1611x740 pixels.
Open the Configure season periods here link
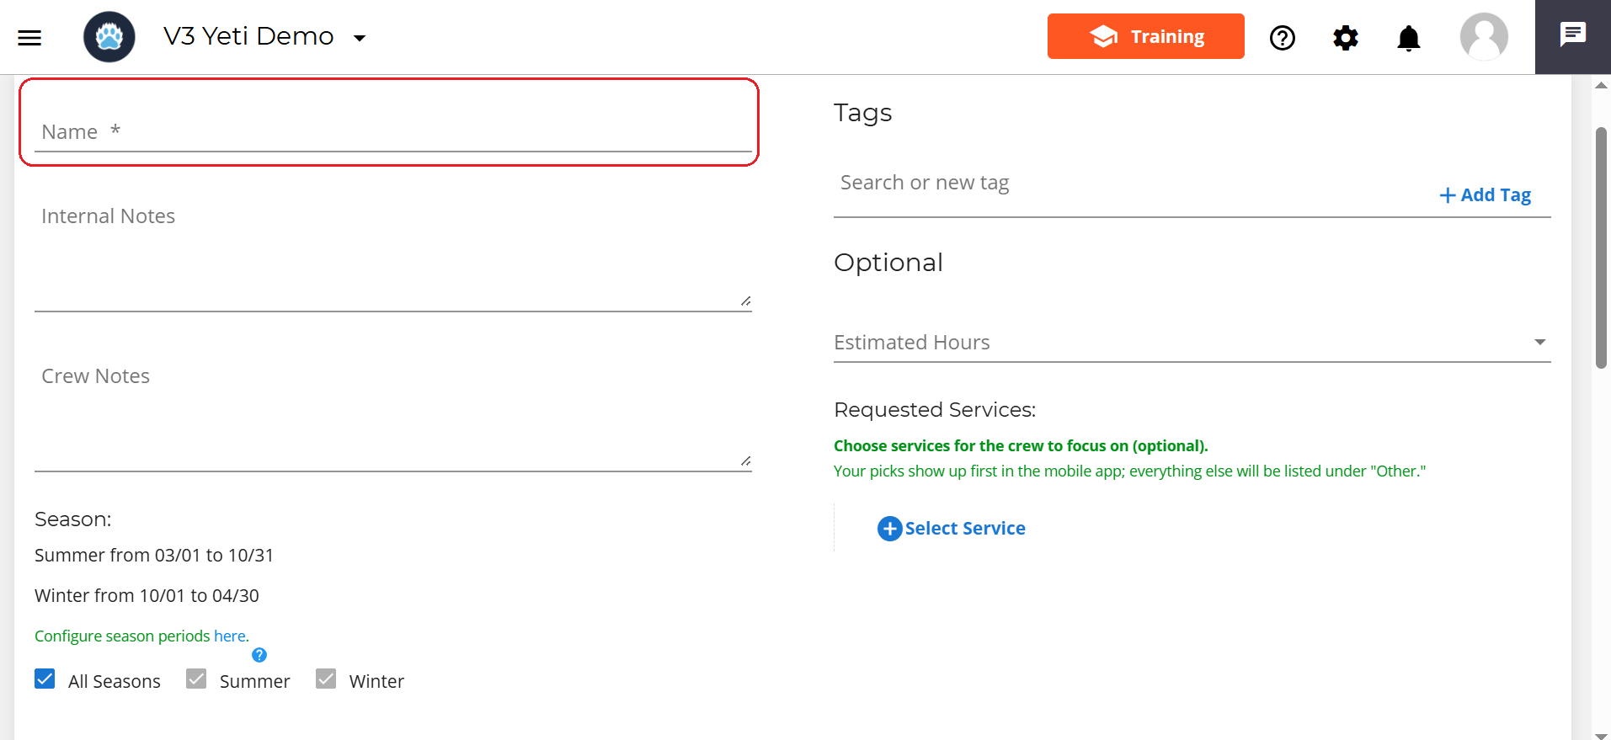[x=231, y=636]
